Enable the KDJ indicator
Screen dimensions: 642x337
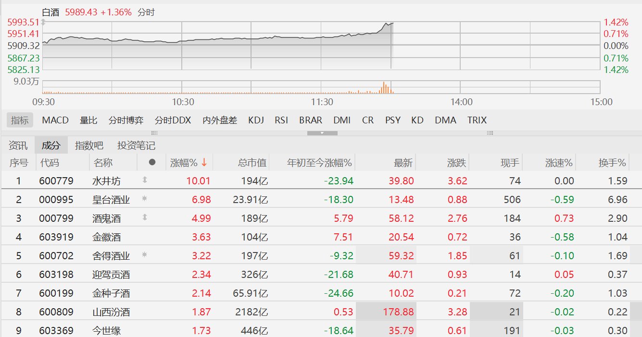click(256, 120)
